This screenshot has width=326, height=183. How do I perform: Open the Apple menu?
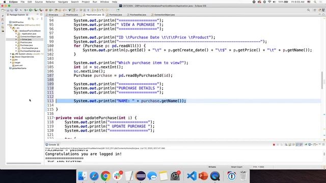coord(5,2)
